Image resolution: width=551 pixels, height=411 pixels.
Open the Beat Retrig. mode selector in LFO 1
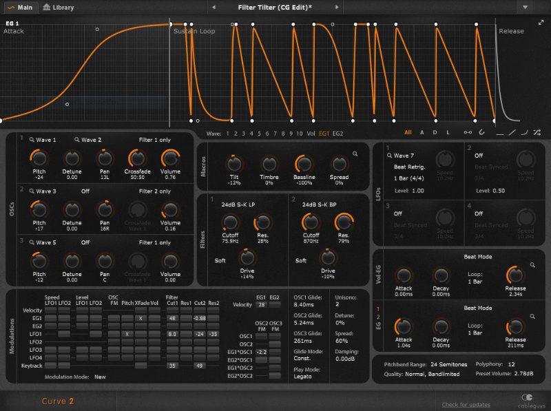pos(409,167)
